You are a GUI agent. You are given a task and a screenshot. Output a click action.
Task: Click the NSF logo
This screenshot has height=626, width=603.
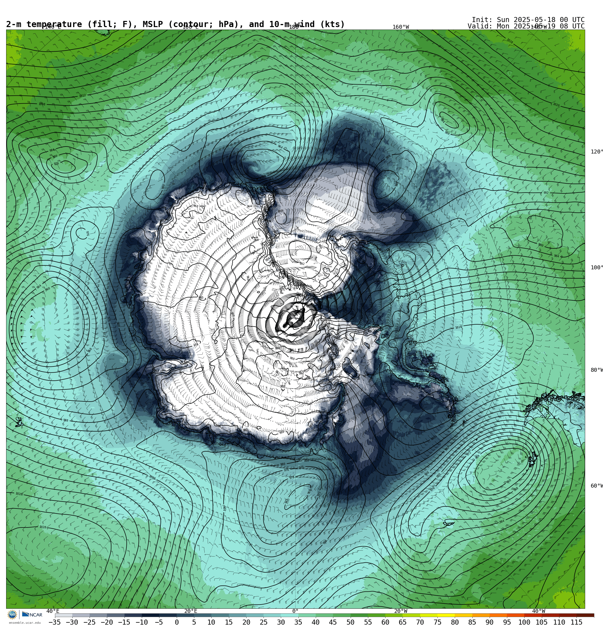(x=12, y=614)
